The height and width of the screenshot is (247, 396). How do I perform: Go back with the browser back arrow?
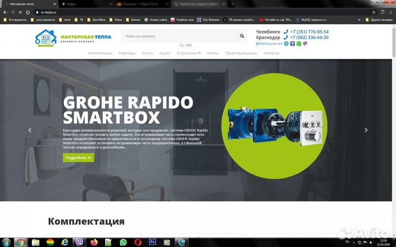(5, 12)
